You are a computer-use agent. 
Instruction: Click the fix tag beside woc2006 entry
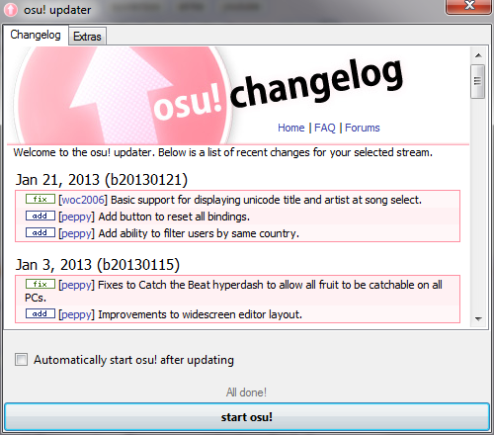click(41, 199)
